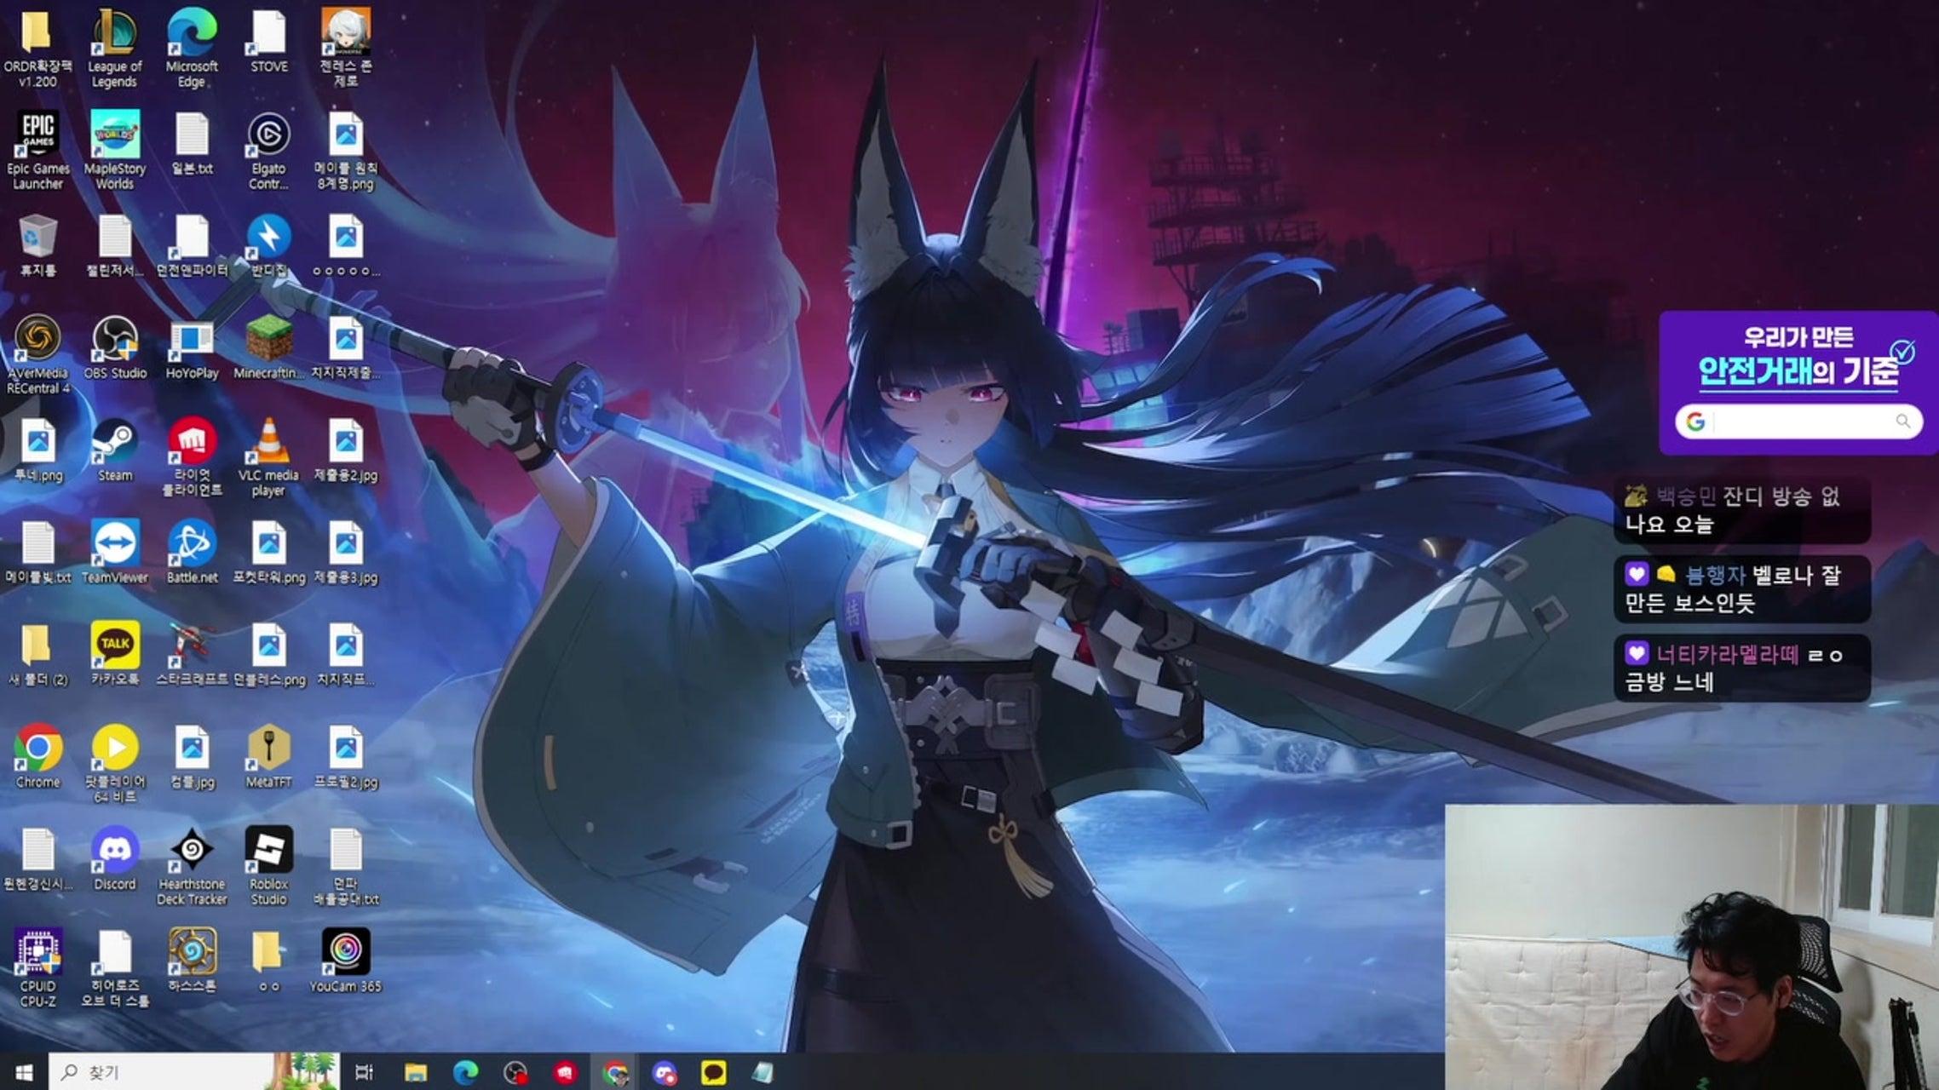Click the magnifier in the banner search bar

[x=1902, y=422]
